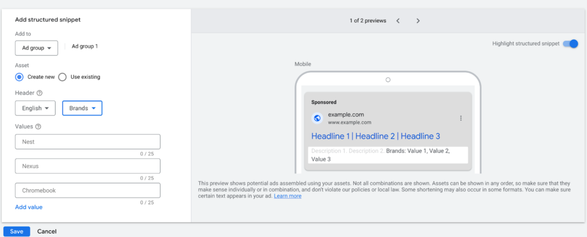
Task: Select the Use existing radio button
Action: pyautogui.click(x=62, y=77)
